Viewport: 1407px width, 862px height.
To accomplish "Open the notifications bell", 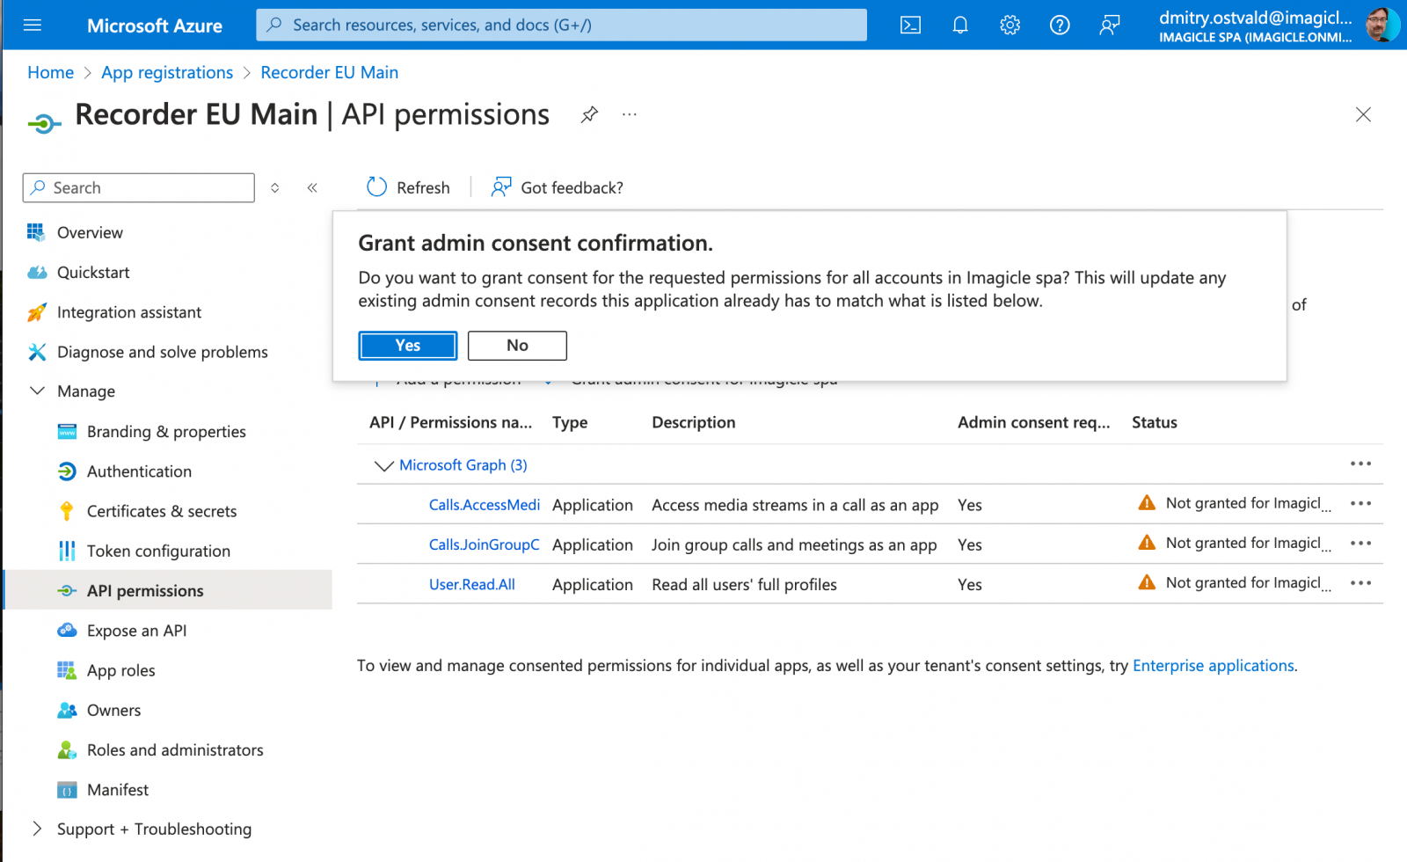I will click(x=960, y=26).
